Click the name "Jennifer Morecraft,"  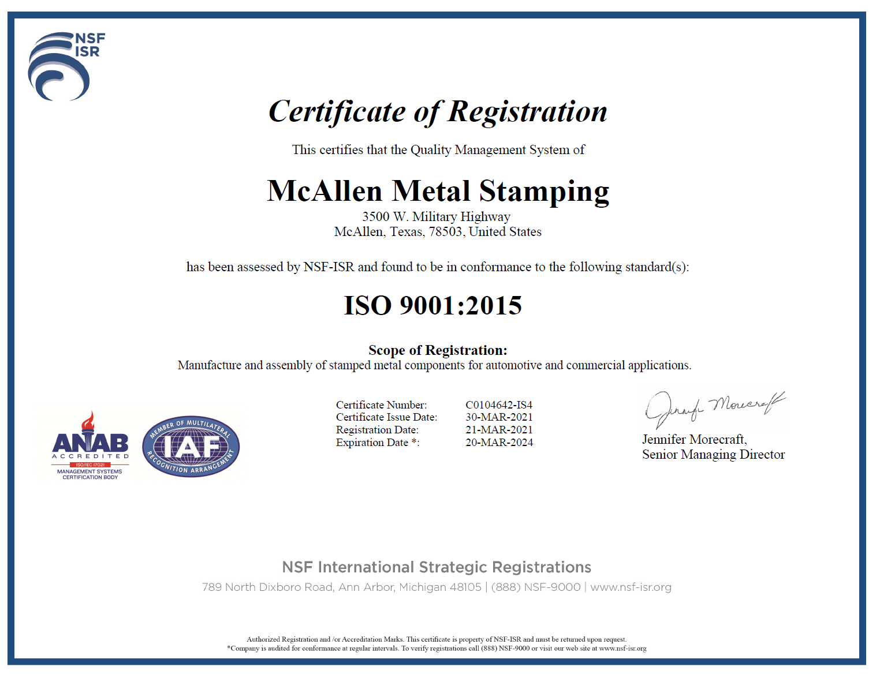click(695, 440)
